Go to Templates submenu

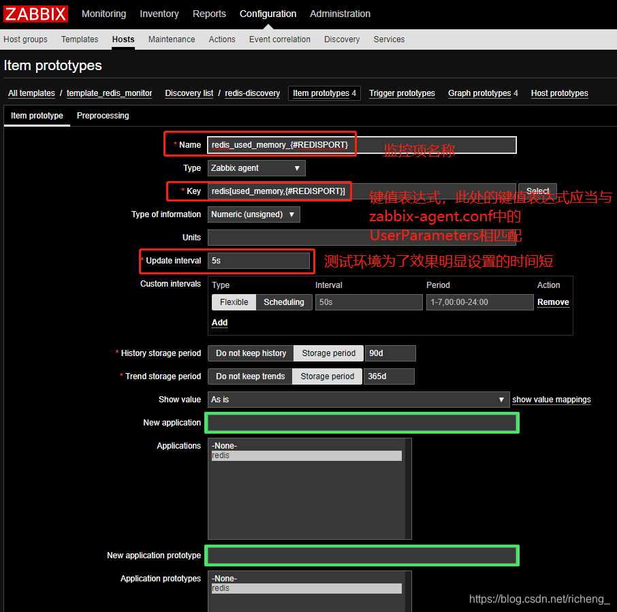coord(80,39)
